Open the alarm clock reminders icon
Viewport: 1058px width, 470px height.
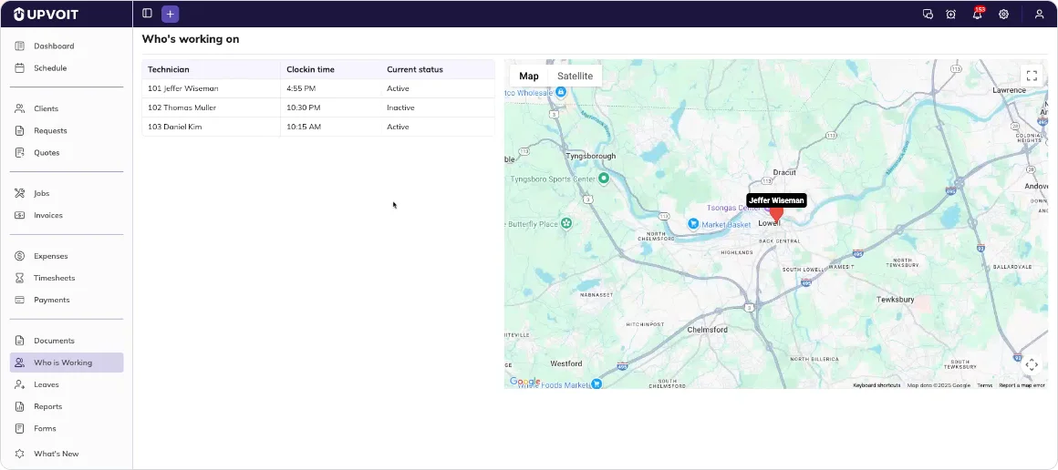951,15
